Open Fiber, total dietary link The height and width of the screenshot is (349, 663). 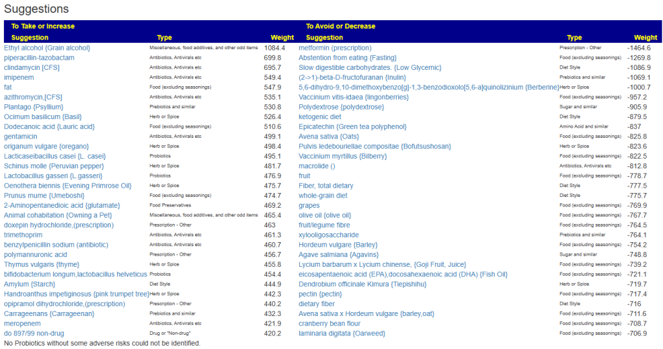tap(326, 186)
